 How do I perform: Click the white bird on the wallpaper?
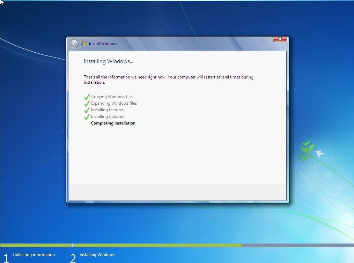pos(319,153)
